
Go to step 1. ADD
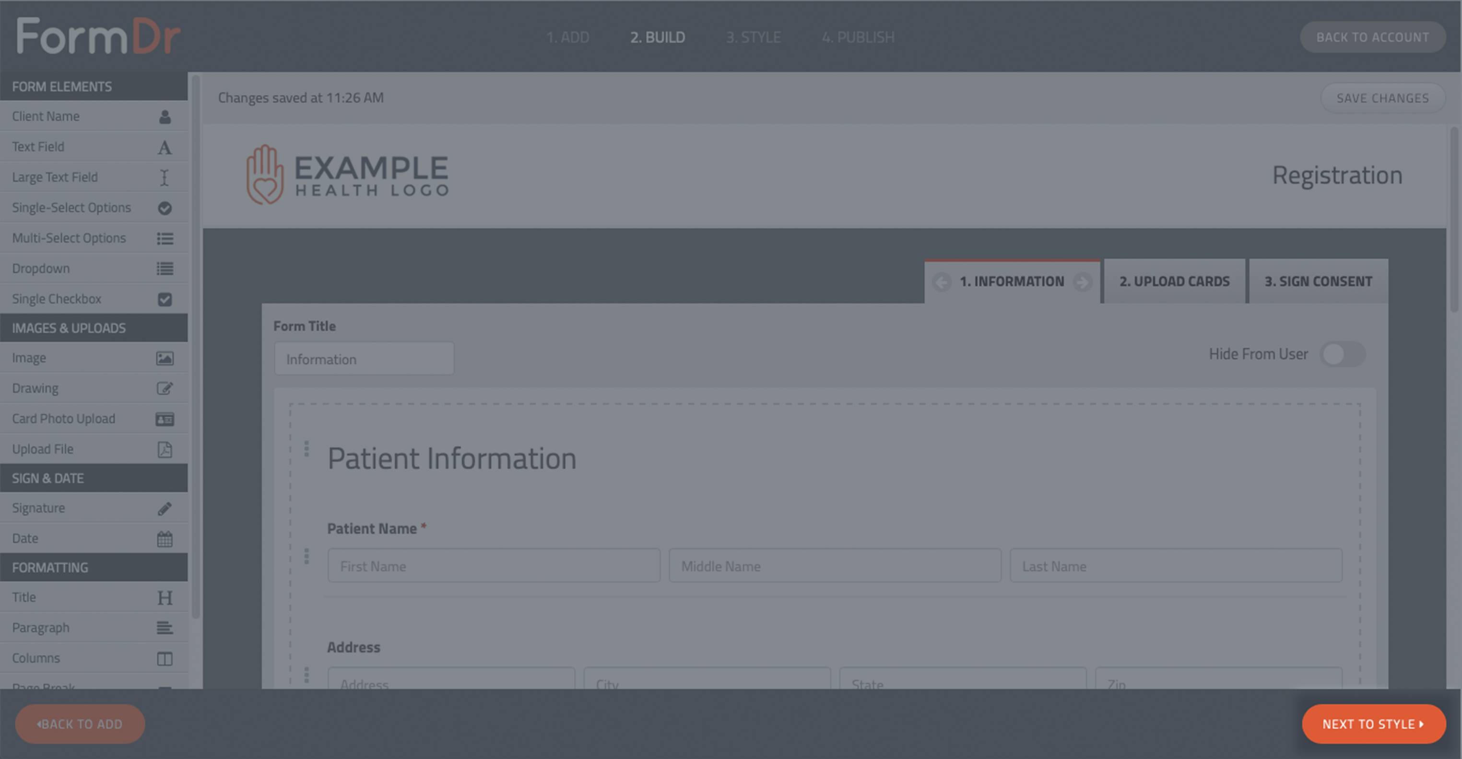click(567, 37)
